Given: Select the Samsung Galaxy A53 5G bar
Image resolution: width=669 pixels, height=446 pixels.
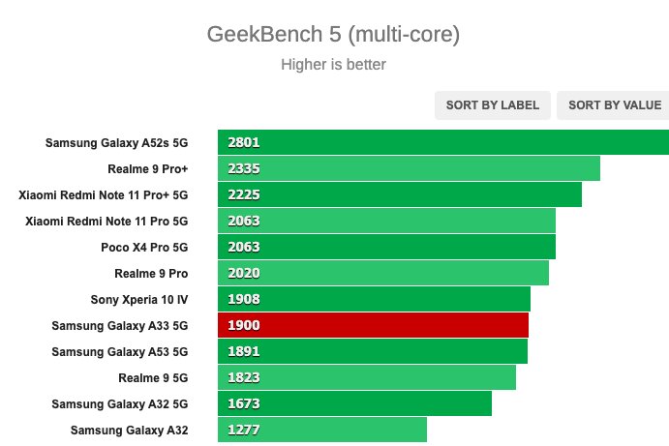Looking at the screenshot, I should [x=373, y=351].
